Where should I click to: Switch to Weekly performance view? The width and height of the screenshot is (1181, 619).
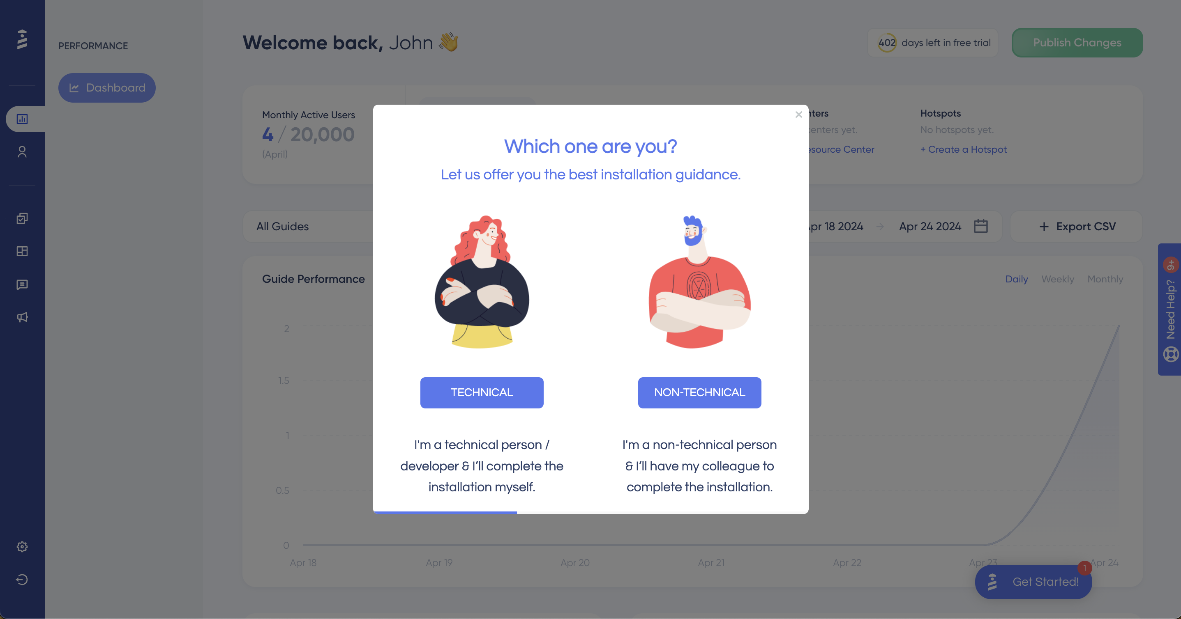(1058, 279)
